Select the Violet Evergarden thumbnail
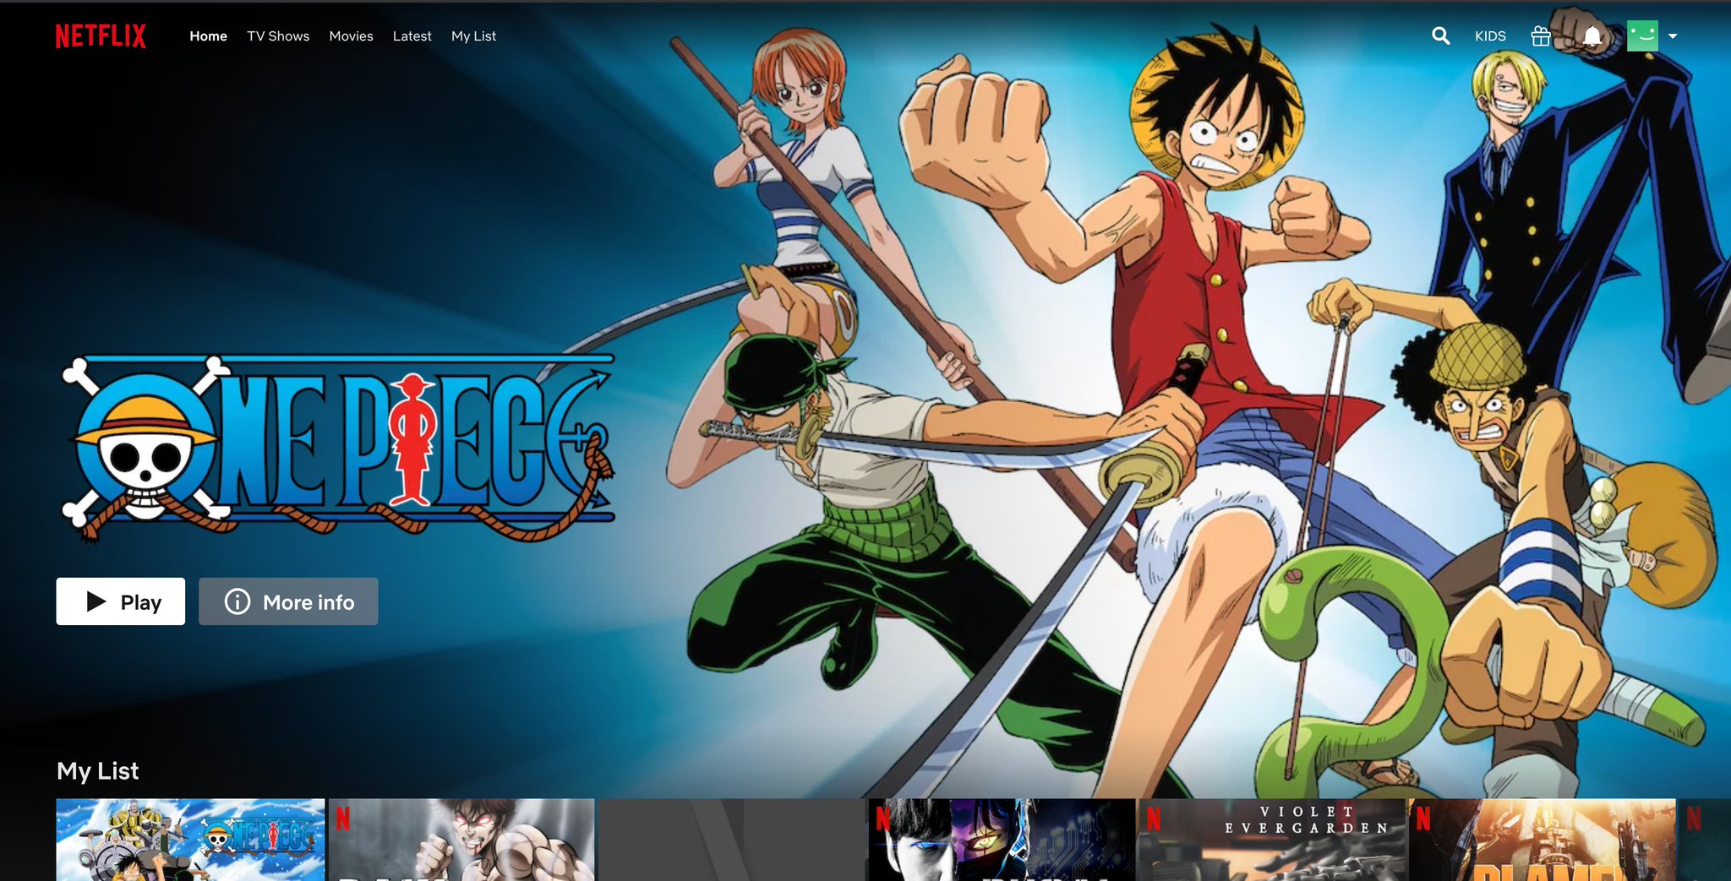 click(x=1272, y=840)
